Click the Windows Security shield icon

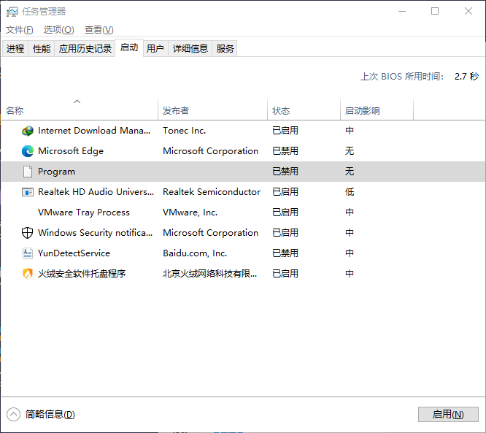[x=28, y=233]
